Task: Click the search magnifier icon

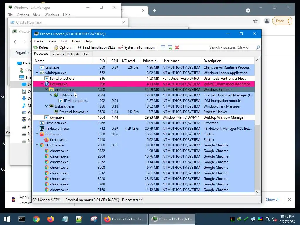Action: (x=258, y=47)
